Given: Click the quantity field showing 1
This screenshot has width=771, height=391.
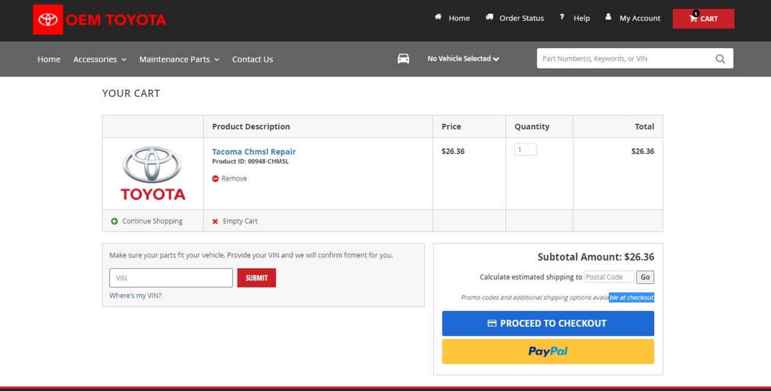Looking at the screenshot, I should pos(525,150).
